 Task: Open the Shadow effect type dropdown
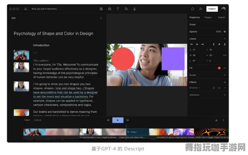(x=195, y=88)
